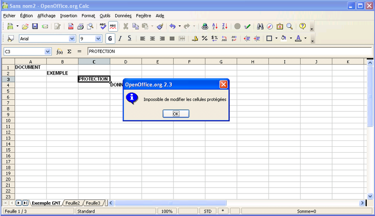Copy selection icon in toolbar

coord(136,26)
